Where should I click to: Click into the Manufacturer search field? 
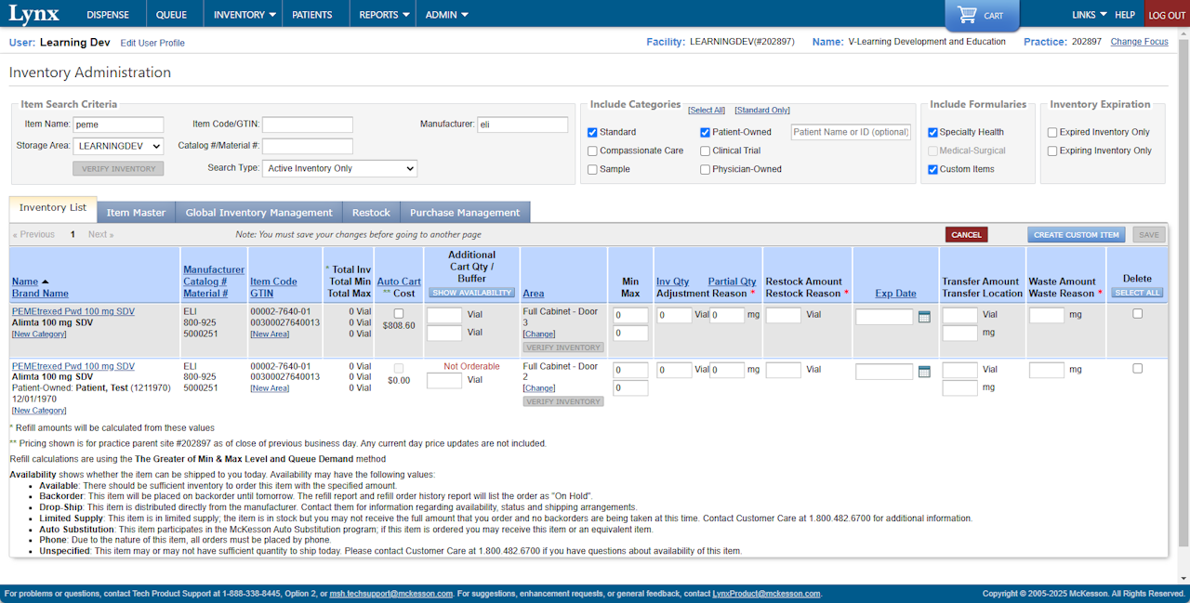pyautogui.click(x=522, y=125)
